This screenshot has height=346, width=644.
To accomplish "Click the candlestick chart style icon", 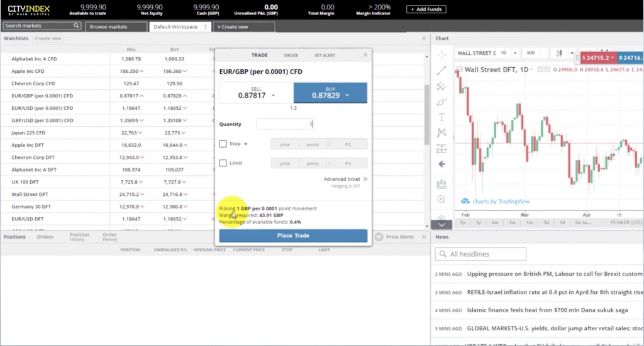I will click(559, 53).
